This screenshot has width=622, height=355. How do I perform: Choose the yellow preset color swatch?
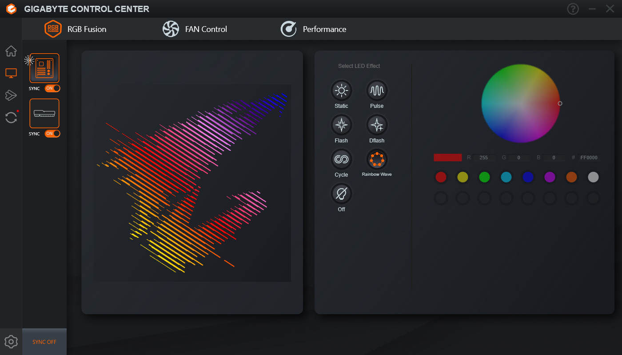pyautogui.click(x=463, y=177)
